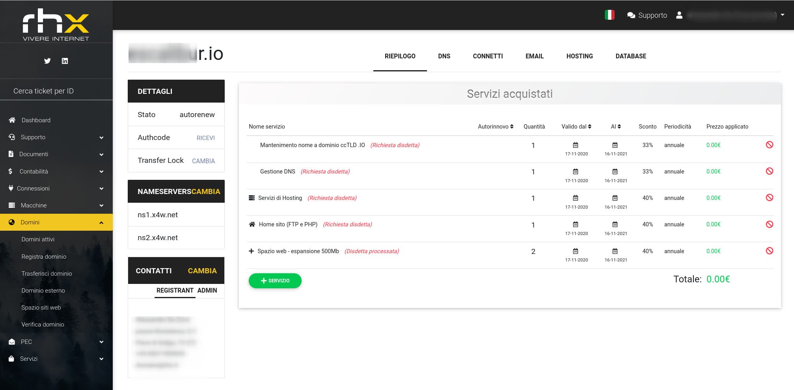Open Spazio siti web submenu item
The width and height of the screenshot is (794, 390).
coord(41,307)
